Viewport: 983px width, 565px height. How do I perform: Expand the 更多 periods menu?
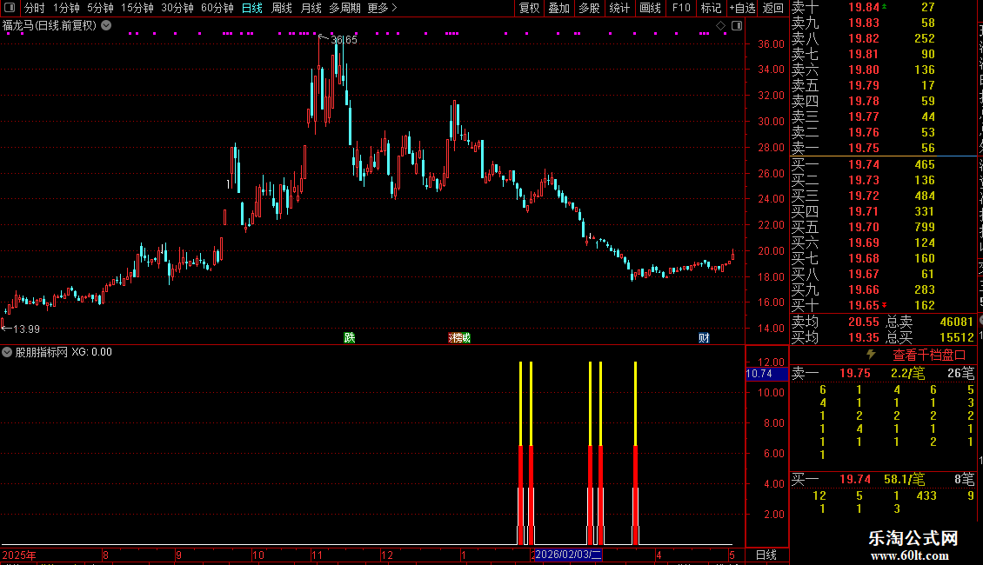382,8
